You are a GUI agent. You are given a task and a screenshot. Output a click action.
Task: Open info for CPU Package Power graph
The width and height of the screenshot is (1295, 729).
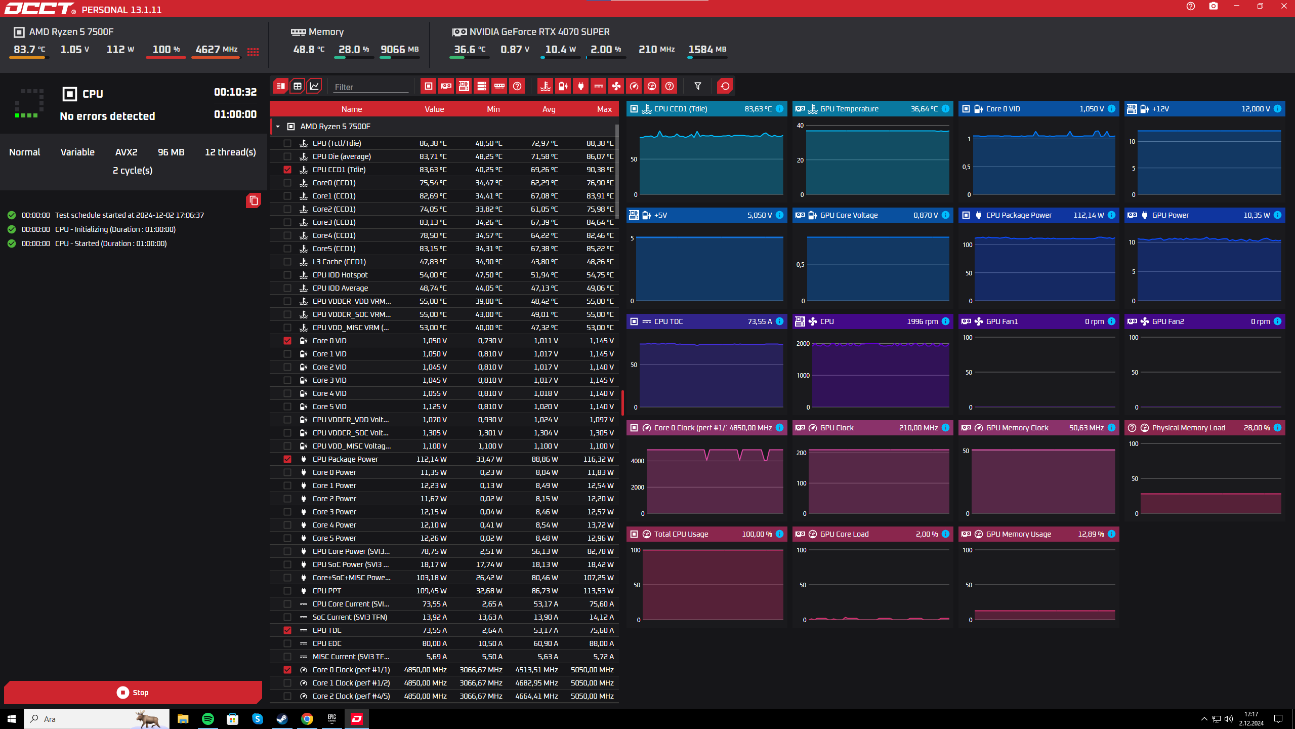pos(1112,215)
